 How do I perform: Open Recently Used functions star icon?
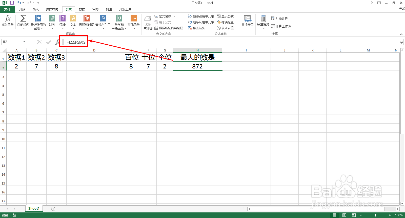point(38,18)
